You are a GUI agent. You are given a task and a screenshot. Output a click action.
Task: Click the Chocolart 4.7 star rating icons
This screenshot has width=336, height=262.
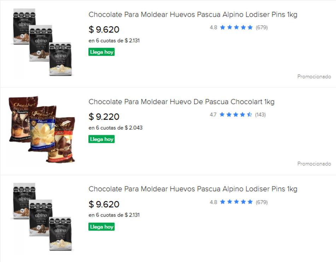point(236,115)
